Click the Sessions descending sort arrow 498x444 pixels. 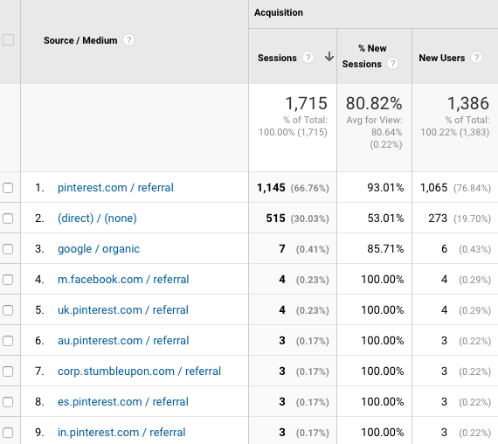coord(329,57)
